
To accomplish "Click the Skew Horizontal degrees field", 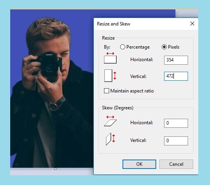I will pos(176,123).
